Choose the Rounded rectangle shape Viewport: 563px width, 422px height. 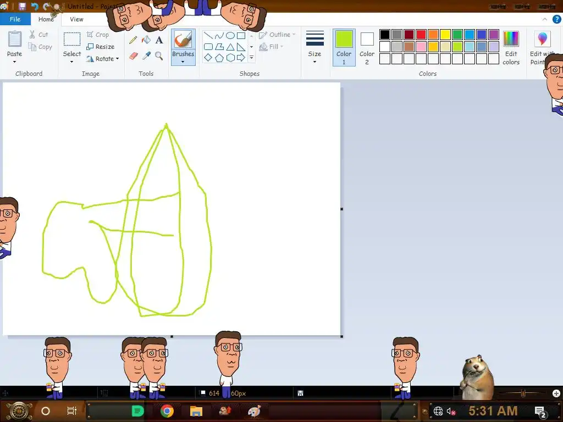coord(208,47)
